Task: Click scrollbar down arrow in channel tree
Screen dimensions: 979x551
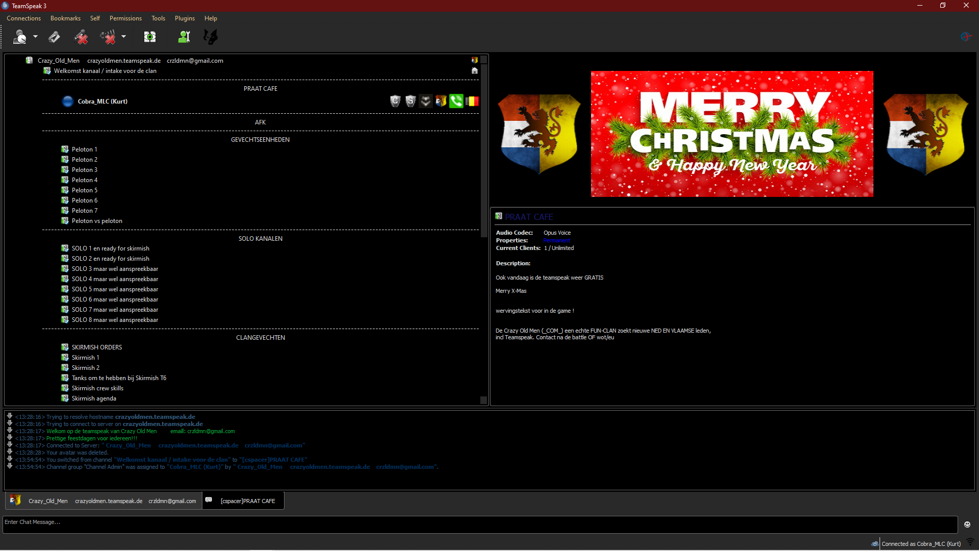Action: 484,400
